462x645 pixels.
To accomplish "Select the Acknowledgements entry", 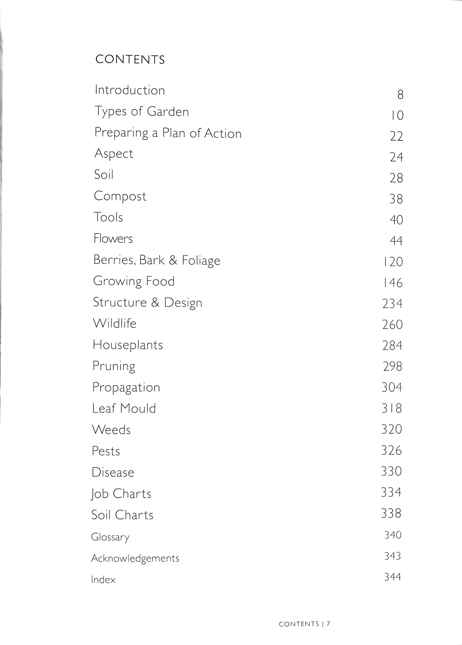I will 135,558.
